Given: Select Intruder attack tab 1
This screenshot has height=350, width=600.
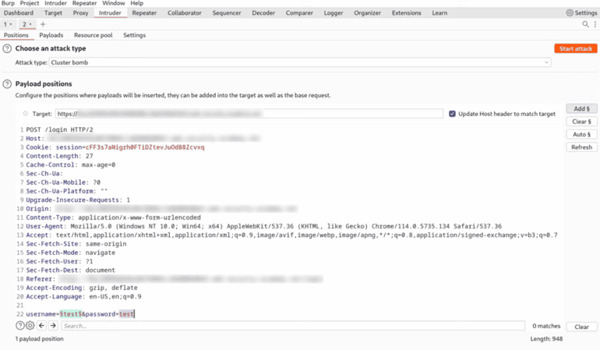Looking at the screenshot, I should 8,24.
